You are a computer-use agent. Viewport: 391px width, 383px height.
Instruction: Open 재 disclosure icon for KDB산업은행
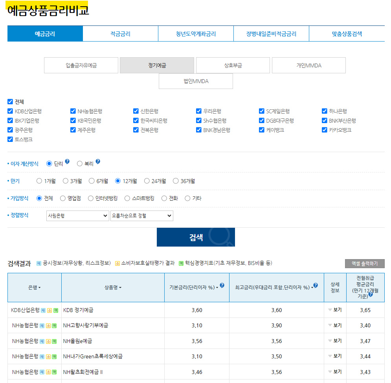[43, 310]
